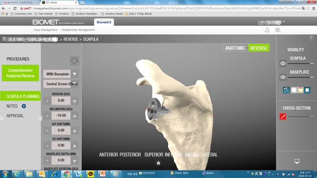Viewport: 317px width, 178px height.
Task: Reset the 3D view rotation icon
Action: 74,61
